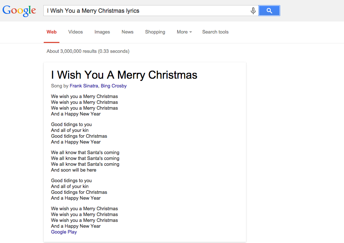This screenshot has height=243, width=344.
Task: Open the Shopping tab
Action: coord(155,32)
